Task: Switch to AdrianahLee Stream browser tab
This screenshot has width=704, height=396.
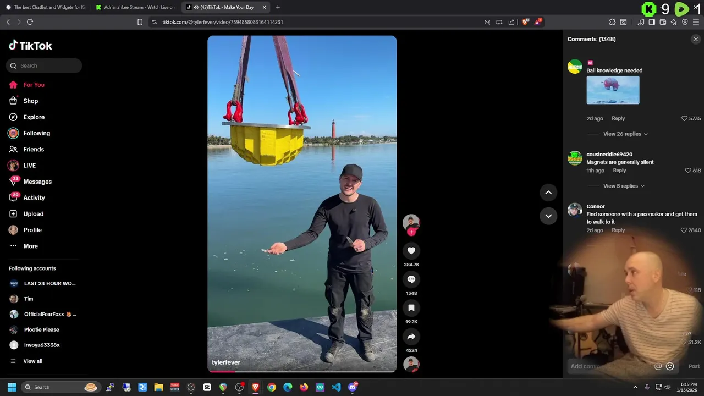Action: click(135, 7)
